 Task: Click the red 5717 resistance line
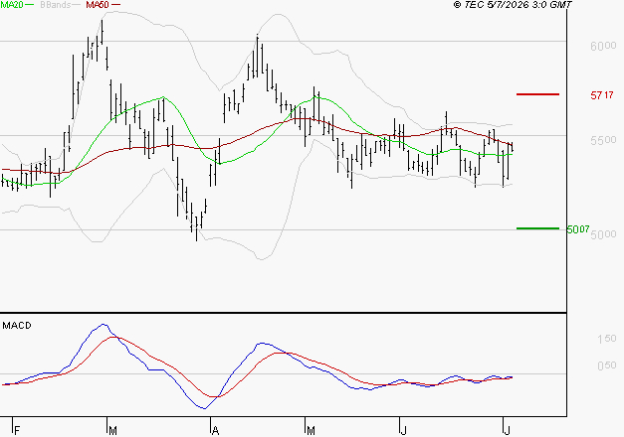pyautogui.click(x=537, y=94)
